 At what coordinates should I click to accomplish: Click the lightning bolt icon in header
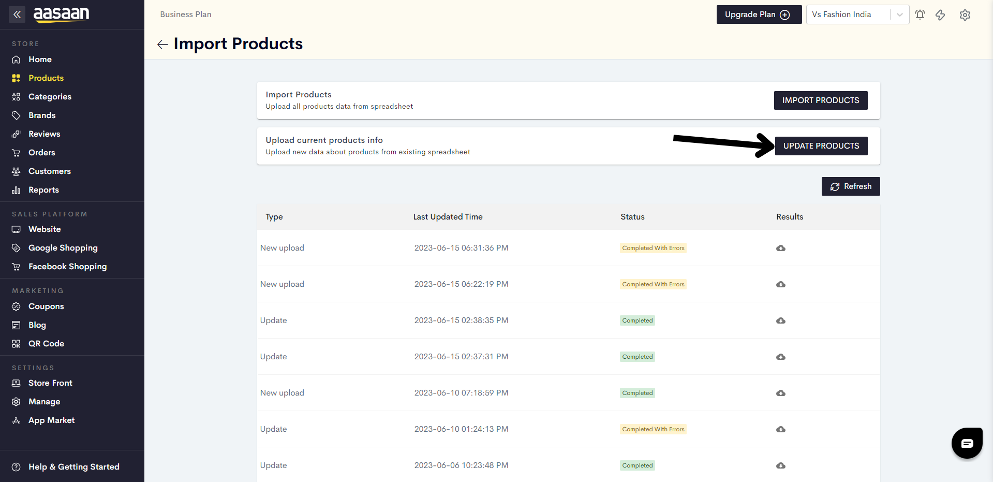click(940, 14)
